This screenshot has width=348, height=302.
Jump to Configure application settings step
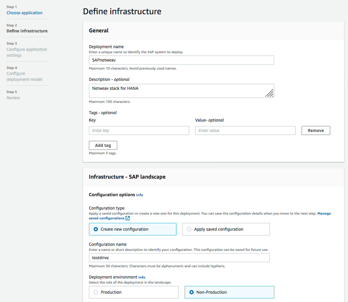coord(27,52)
